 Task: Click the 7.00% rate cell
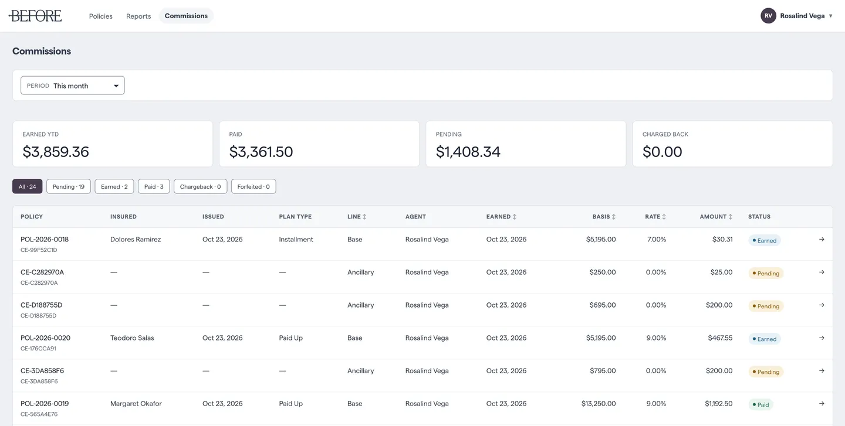[x=656, y=240]
